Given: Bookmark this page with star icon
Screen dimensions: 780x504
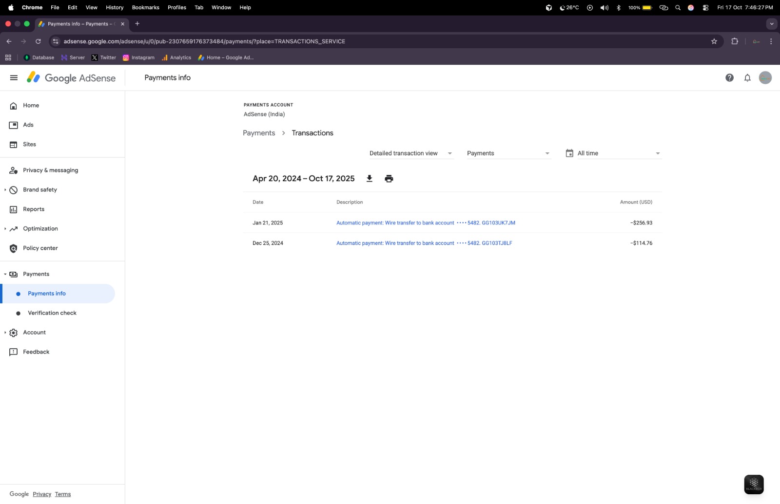Looking at the screenshot, I should coord(714,41).
